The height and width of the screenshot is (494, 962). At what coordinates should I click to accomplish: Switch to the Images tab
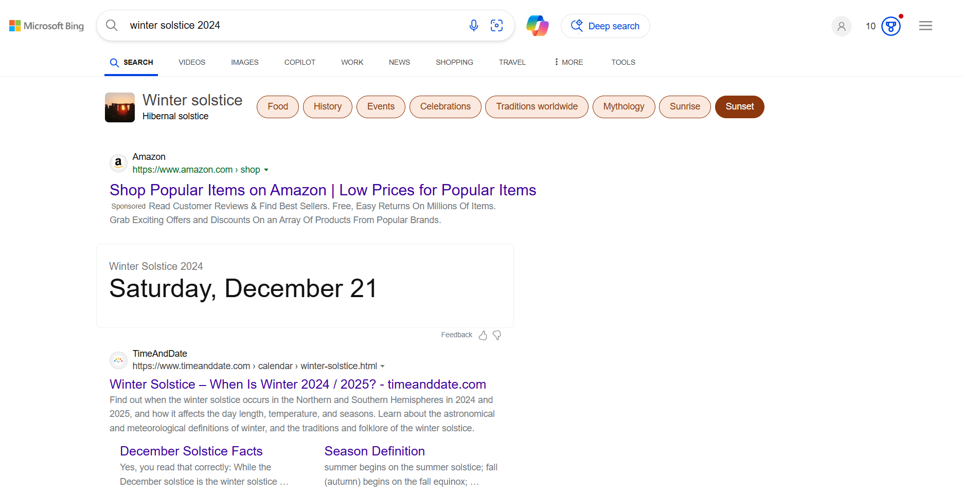point(244,62)
